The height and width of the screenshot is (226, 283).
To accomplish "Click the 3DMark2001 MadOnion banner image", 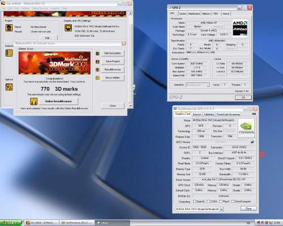I will (x=54, y=63).
